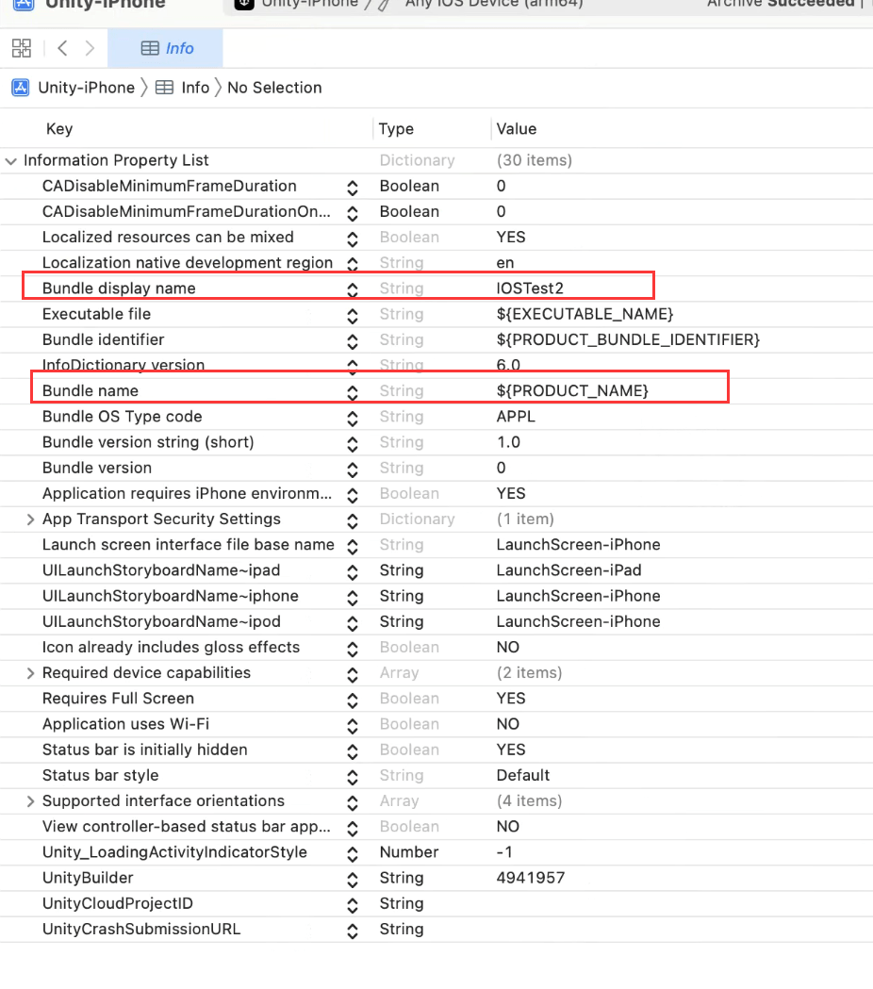This screenshot has height=989, width=873.
Task: Click String type of UILaunchStoryboardName~iphone
Action: point(402,596)
